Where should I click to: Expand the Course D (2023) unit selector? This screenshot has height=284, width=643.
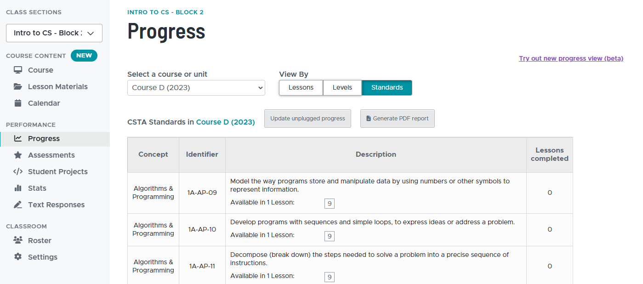[x=196, y=88]
